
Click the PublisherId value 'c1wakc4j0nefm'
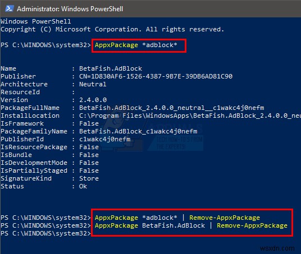tap(105, 139)
